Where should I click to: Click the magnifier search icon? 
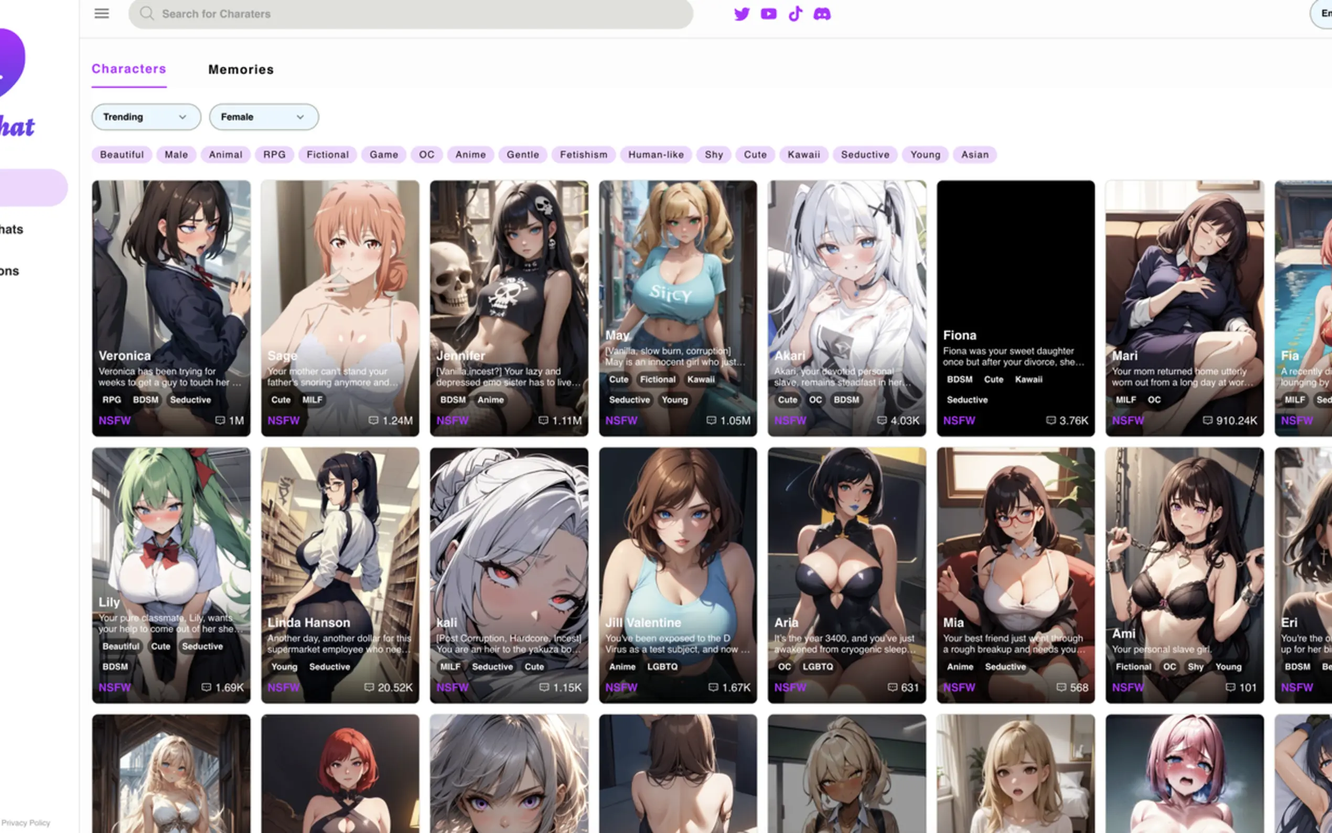[146, 14]
